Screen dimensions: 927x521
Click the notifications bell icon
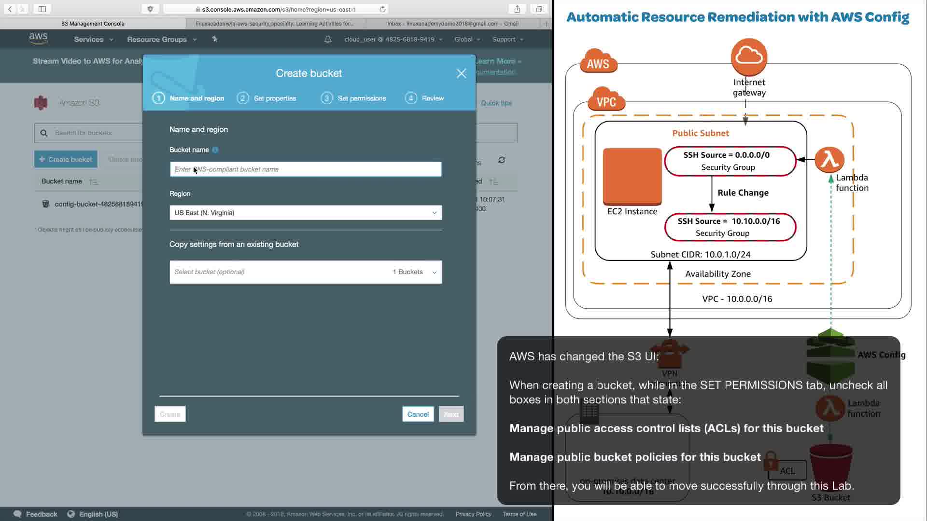coord(328,40)
